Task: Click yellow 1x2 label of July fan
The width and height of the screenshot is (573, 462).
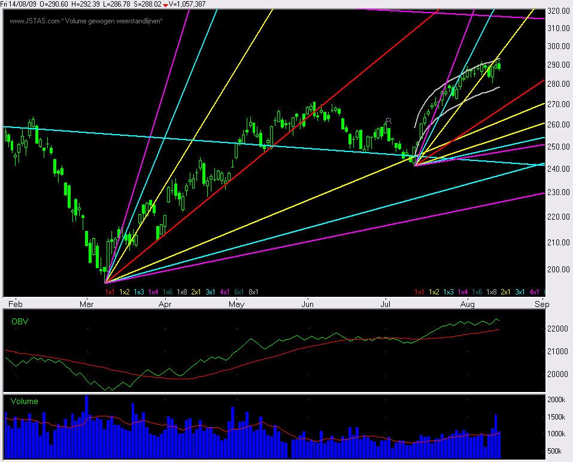Action: click(x=434, y=292)
